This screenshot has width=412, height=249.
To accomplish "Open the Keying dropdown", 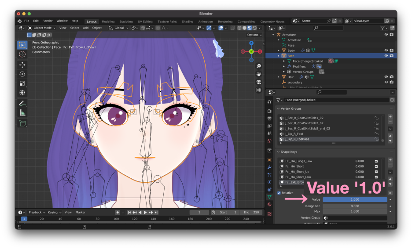I will pos(55,212).
